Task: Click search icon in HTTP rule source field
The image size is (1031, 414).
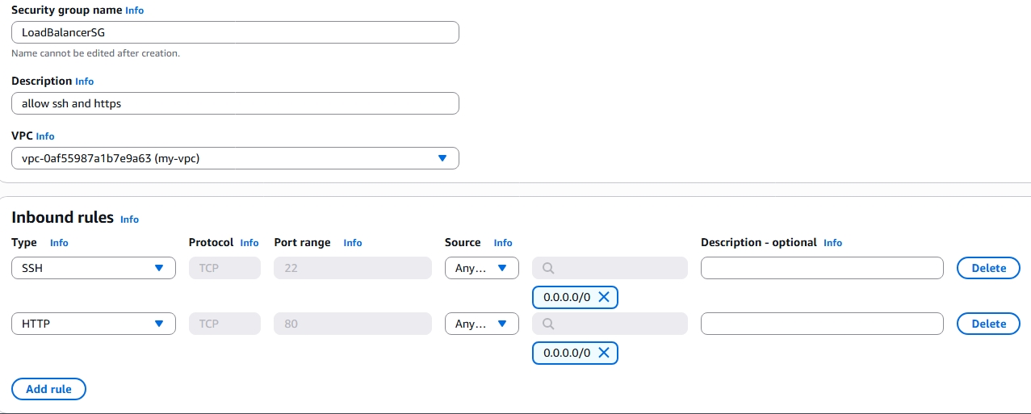Action: tap(547, 324)
